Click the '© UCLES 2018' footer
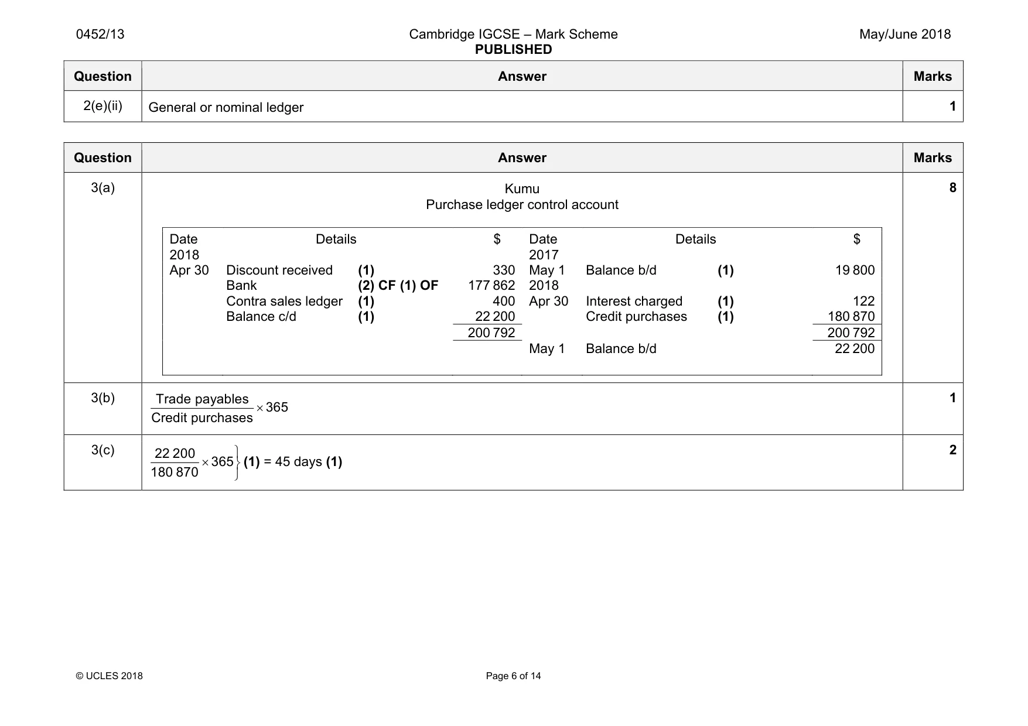The height and width of the screenshot is (726, 1028). pos(110,676)
